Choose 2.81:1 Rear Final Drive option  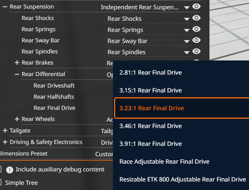[151, 72]
